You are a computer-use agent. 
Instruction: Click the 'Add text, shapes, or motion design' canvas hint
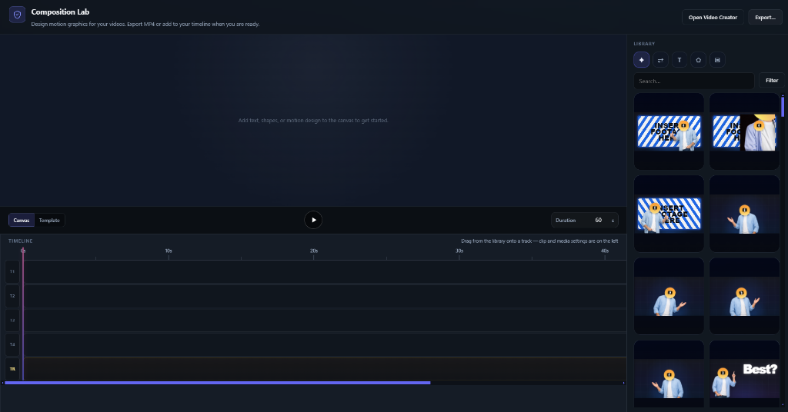(x=313, y=121)
